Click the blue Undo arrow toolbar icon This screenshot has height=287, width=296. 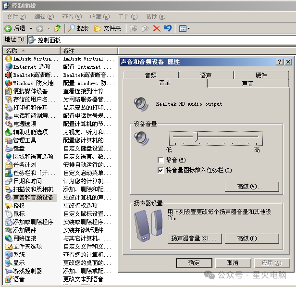(x=167, y=28)
